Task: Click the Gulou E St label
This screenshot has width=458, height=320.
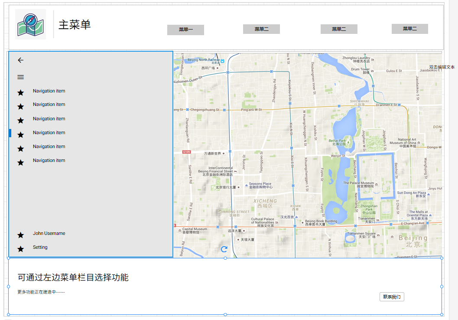Action: (x=394, y=71)
